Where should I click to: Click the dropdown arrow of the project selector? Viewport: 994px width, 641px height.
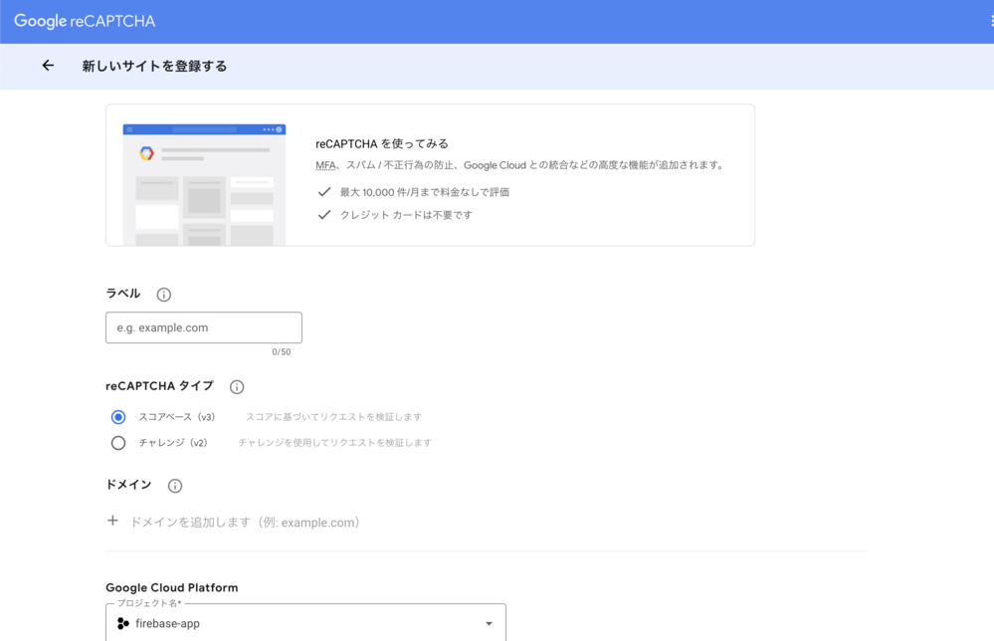[489, 624]
